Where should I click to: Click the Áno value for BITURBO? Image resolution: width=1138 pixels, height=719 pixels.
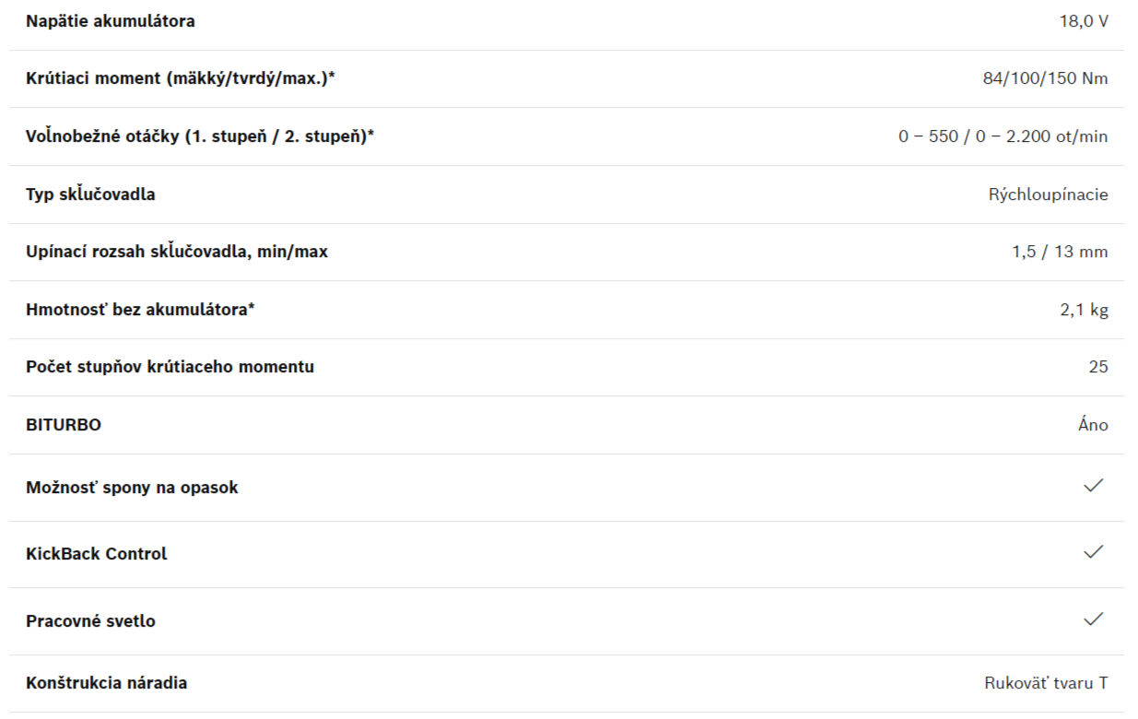[1093, 425]
